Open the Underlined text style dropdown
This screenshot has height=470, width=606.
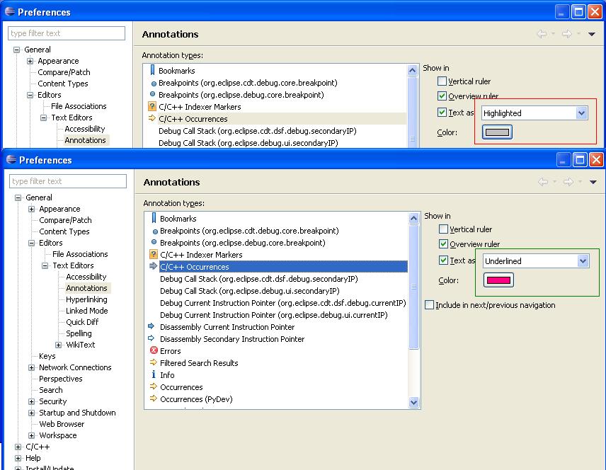pyautogui.click(x=536, y=261)
